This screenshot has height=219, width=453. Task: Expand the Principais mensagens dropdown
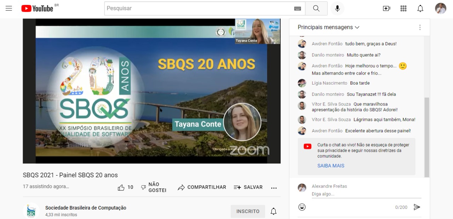tap(328, 27)
